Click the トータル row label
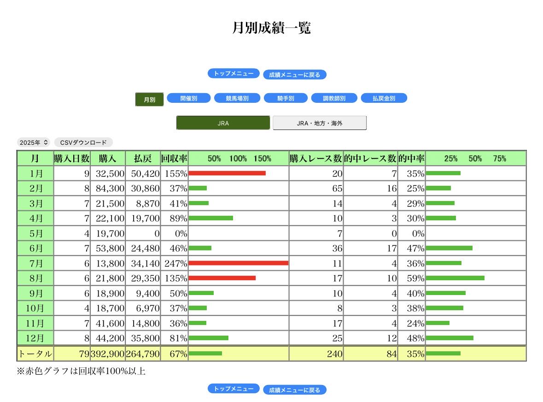The height and width of the screenshot is (402, 543). [35, 354]
